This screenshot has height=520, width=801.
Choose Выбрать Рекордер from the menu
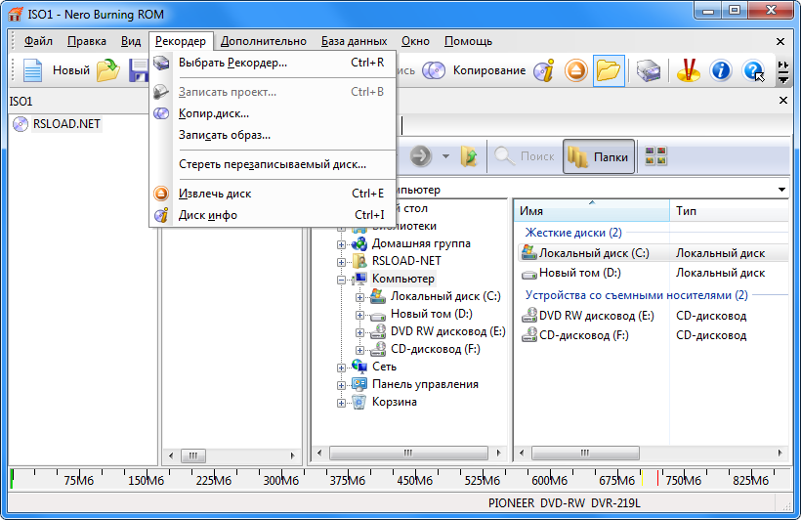click(273, 63)
